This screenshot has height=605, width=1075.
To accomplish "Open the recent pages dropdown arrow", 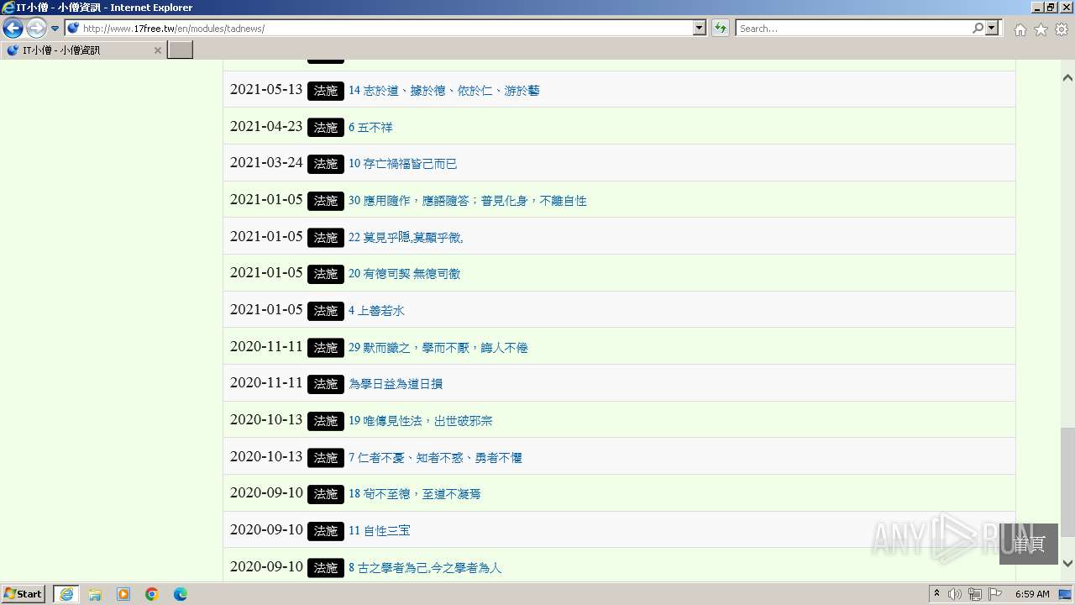I will [x=55, y=29].
